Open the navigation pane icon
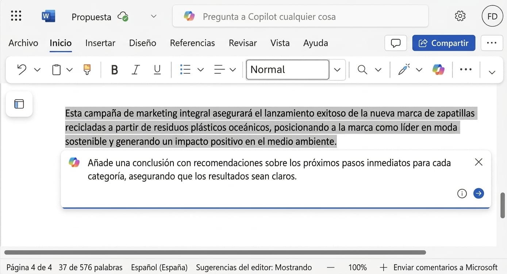The image size is (507, 274). click(19, 104)
